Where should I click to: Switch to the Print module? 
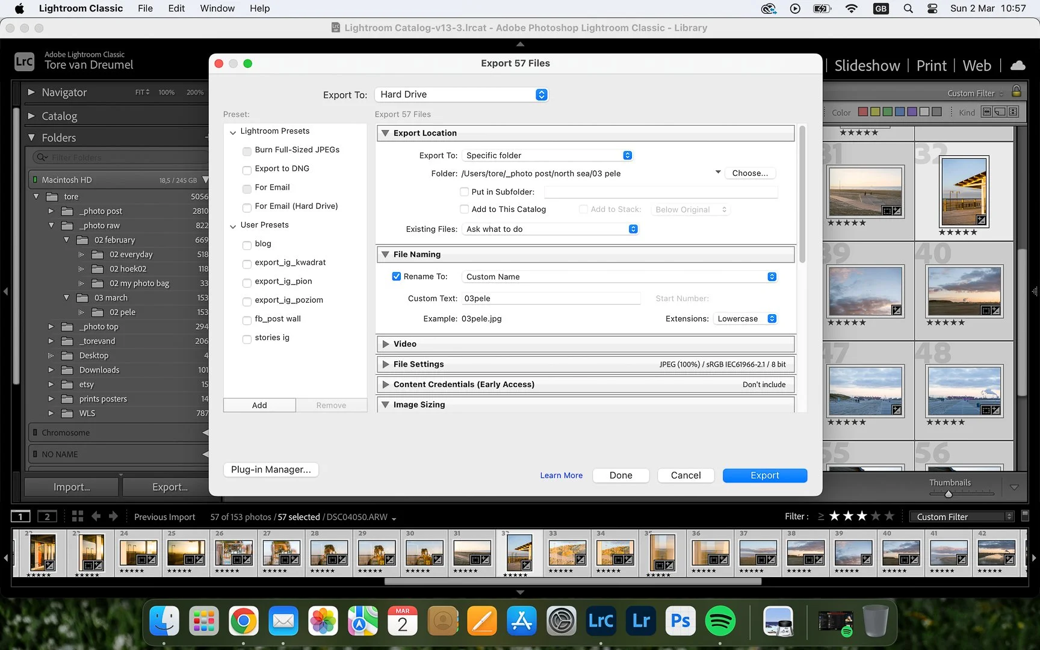[931, 66]
